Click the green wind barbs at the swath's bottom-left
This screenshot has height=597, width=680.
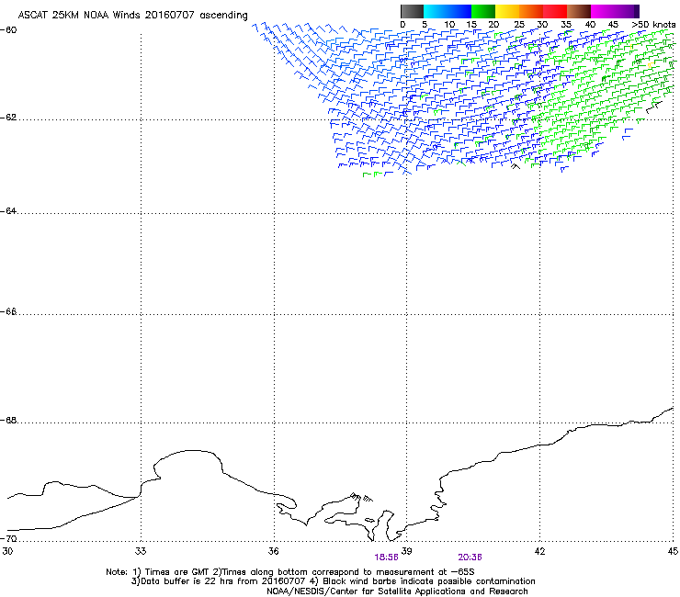tap(373, 175)
